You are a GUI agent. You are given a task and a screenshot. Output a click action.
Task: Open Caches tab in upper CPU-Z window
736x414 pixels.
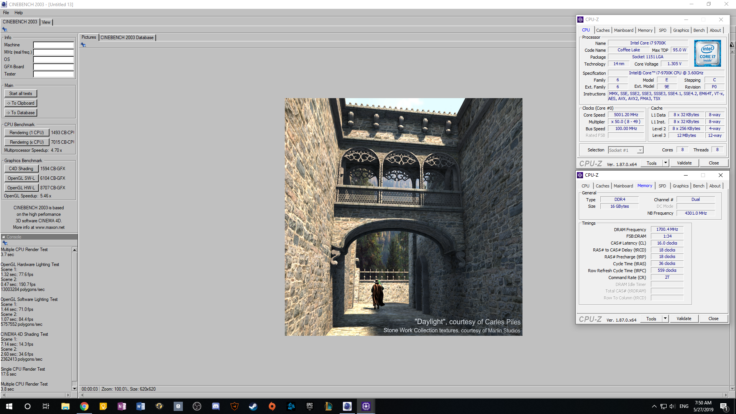[x=603, y=30]
